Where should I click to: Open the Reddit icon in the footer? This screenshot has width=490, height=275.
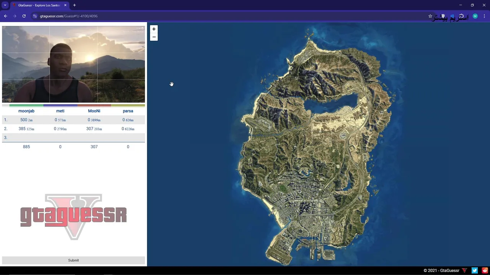point(485,270)
